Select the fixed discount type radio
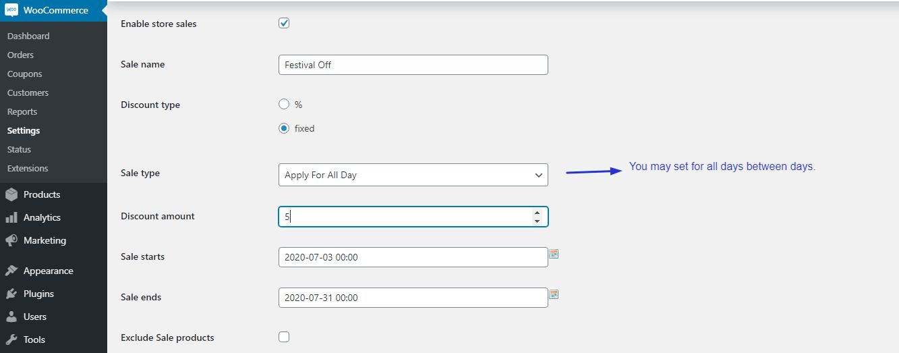This screenshot has height=353, width=899. [x=284, y=128]
